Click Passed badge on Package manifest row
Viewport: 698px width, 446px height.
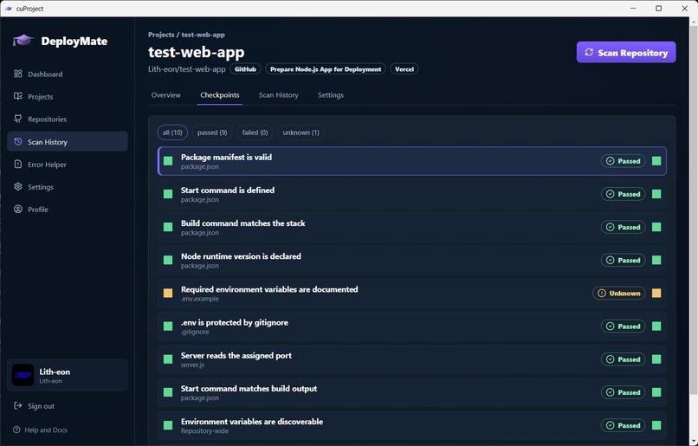tap(623, 161)
